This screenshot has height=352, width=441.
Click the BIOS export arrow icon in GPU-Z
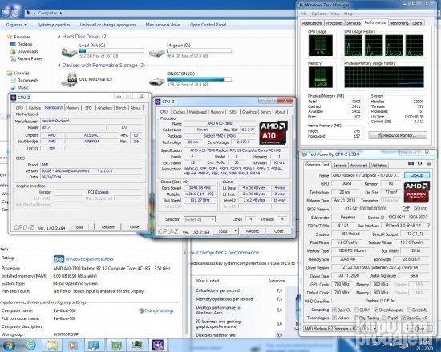(406, 209)
